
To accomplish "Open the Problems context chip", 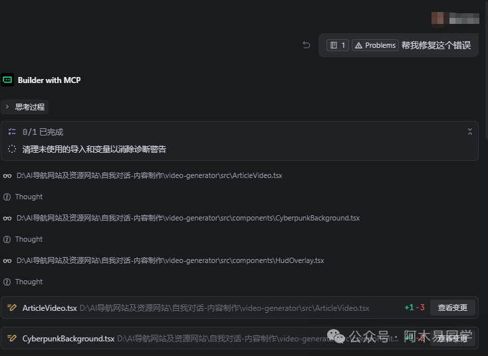I will pyautogui.click(x=375, y=45).
